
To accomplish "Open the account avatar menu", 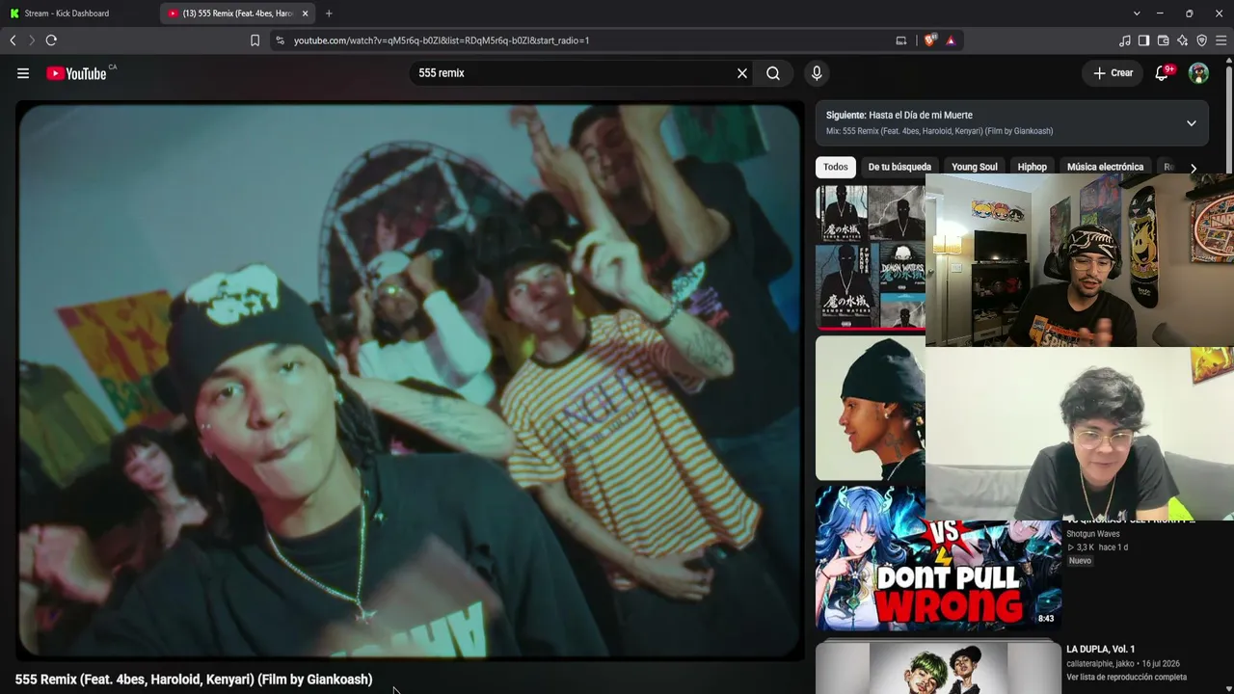I will [x=1198, y=73].
